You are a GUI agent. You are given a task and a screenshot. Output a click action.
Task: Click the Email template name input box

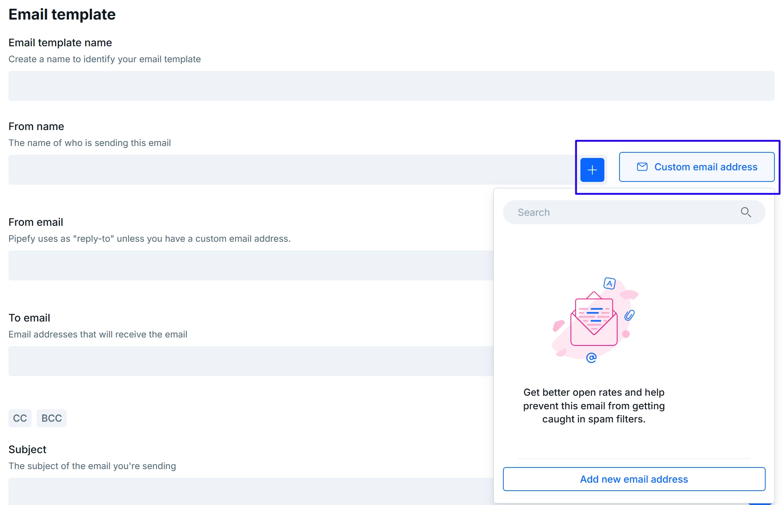(391, 86)
